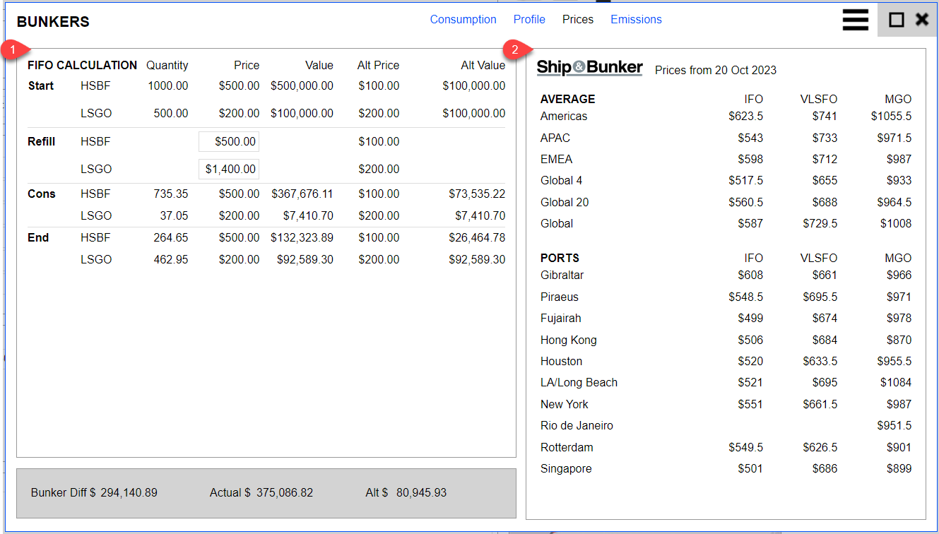Select the Prices tab
939x534 pixels.
pos(578,20)
